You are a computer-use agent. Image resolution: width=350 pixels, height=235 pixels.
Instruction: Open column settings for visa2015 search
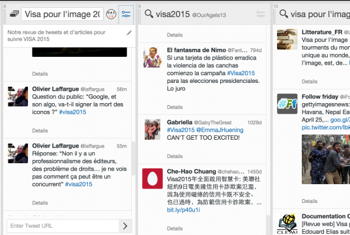(x=261, y=14)
